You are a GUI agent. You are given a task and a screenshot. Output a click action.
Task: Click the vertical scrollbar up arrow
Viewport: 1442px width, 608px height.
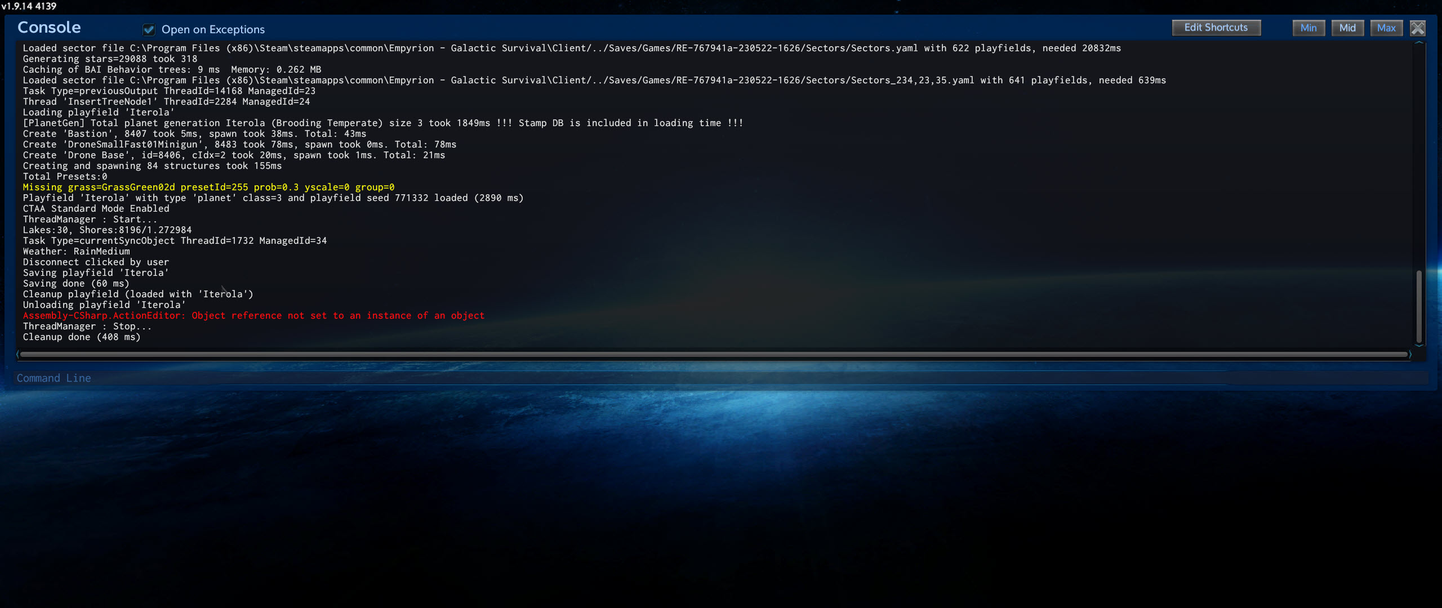[1419, 43]
